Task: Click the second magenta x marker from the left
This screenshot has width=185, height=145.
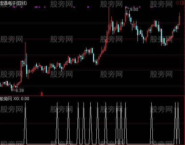Action: coord(21,7)
